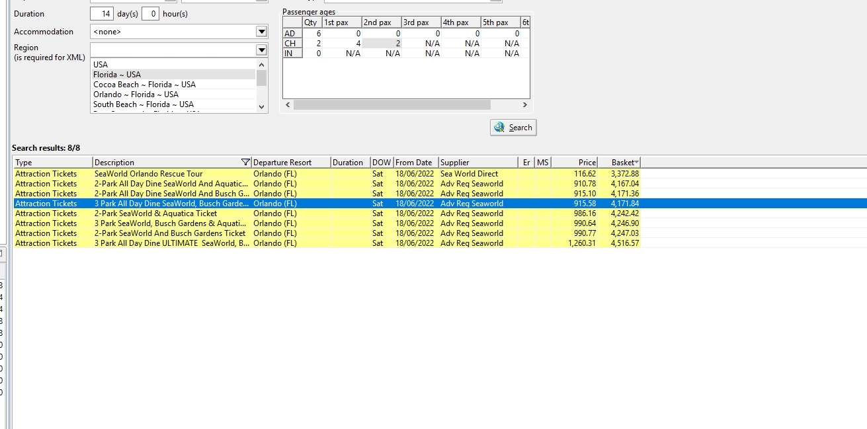Sort by the Price column header
The image size is (867, 429).
575,163
